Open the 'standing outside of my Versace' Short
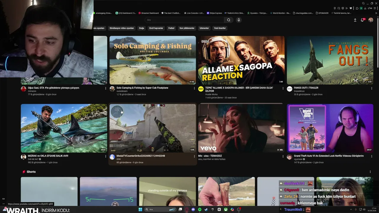Image resolution: width=379 pixels, height=213 pixels. tap(167, 191)
